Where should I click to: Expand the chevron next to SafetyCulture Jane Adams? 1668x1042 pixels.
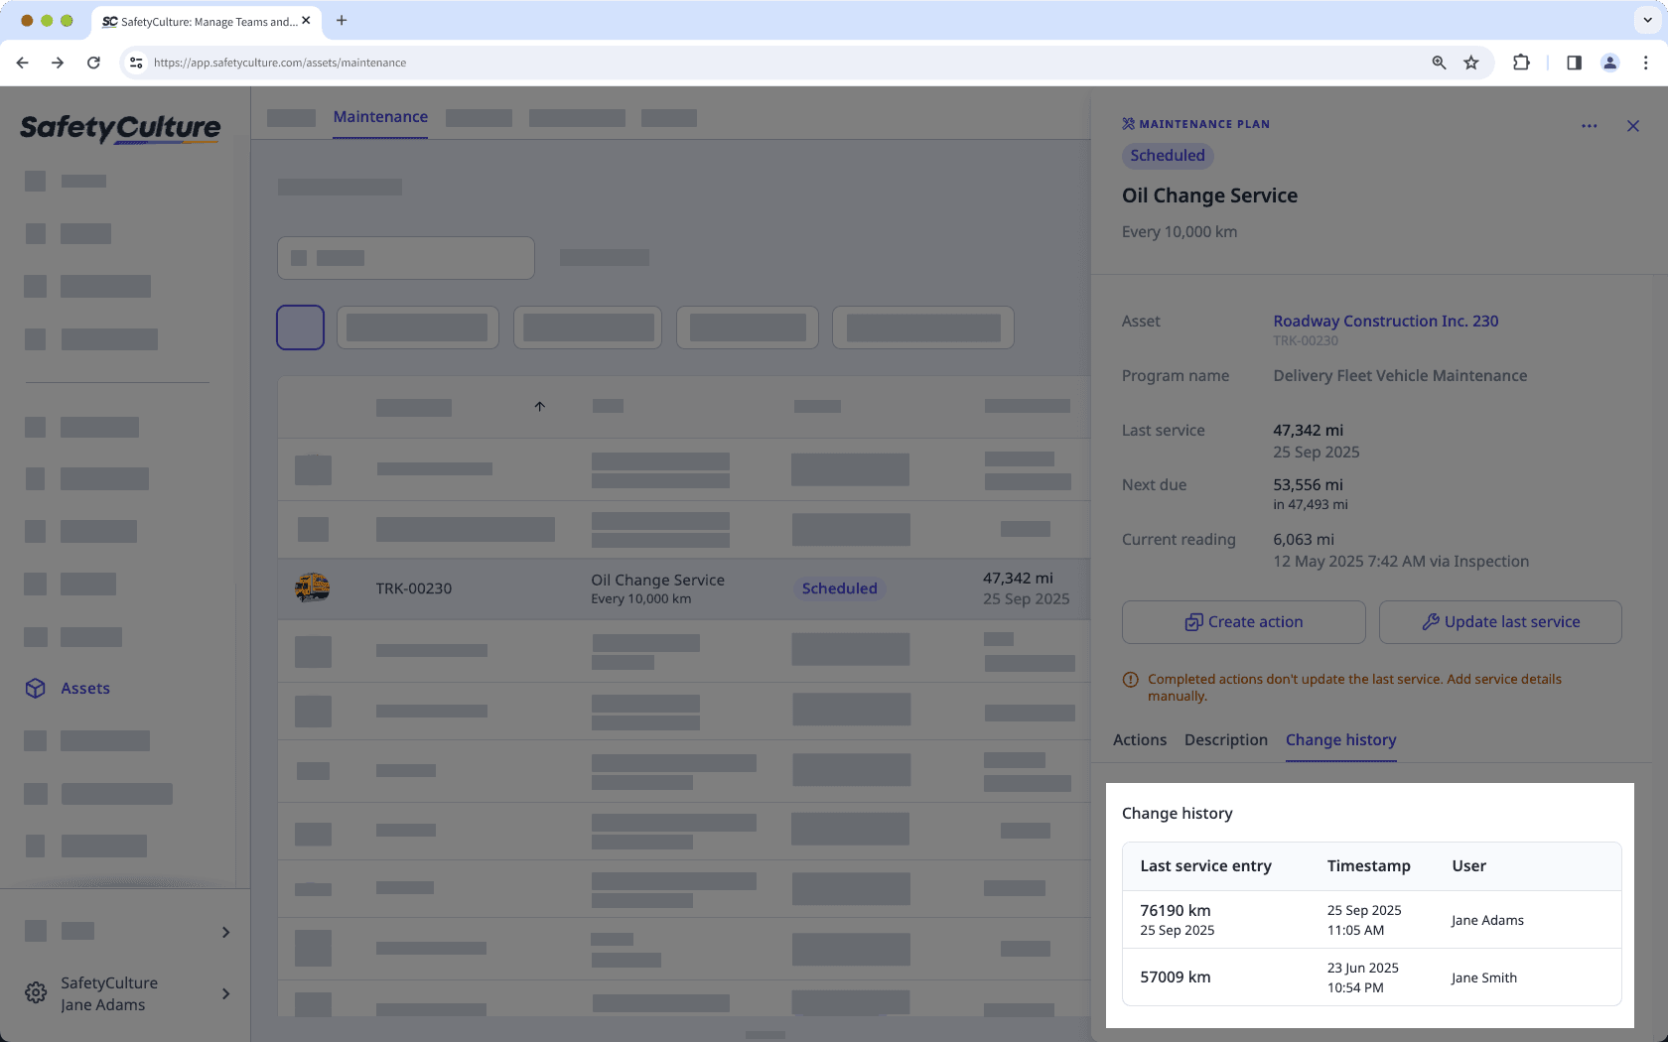[x=225, y=993]
